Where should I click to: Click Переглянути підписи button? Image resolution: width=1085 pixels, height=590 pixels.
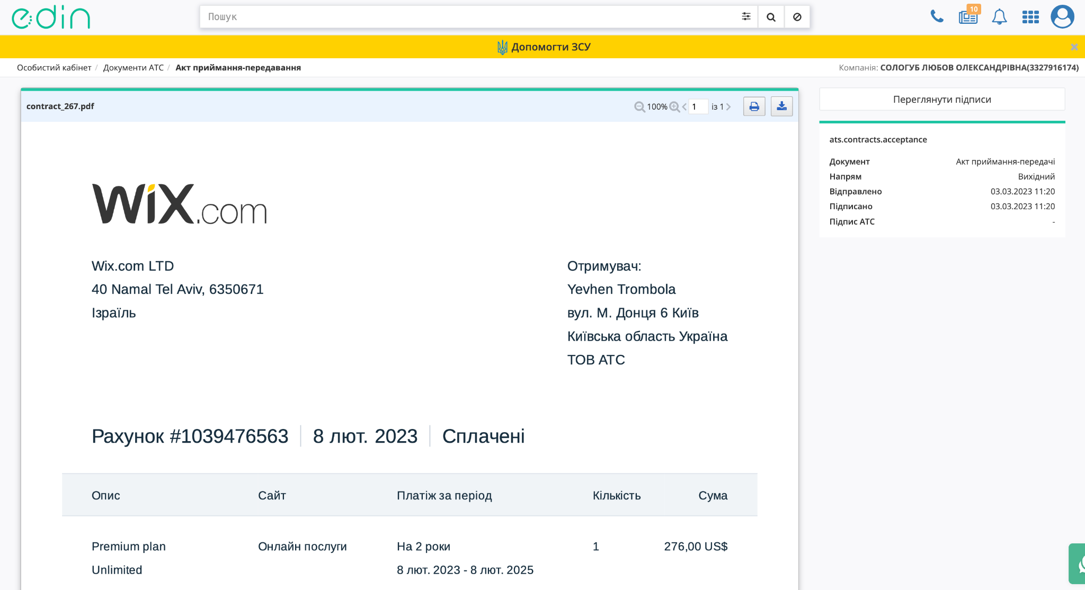click(x=942, y=100)
